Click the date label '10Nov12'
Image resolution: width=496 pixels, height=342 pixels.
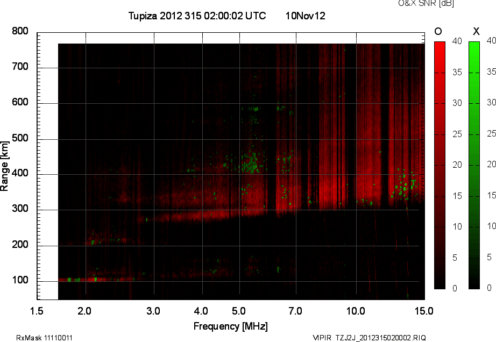point(305,16)
